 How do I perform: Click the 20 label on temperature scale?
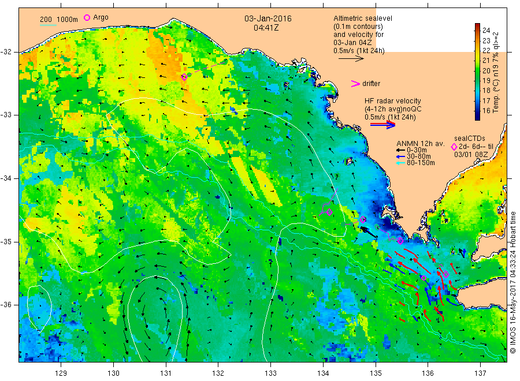(x=486, y=70)
